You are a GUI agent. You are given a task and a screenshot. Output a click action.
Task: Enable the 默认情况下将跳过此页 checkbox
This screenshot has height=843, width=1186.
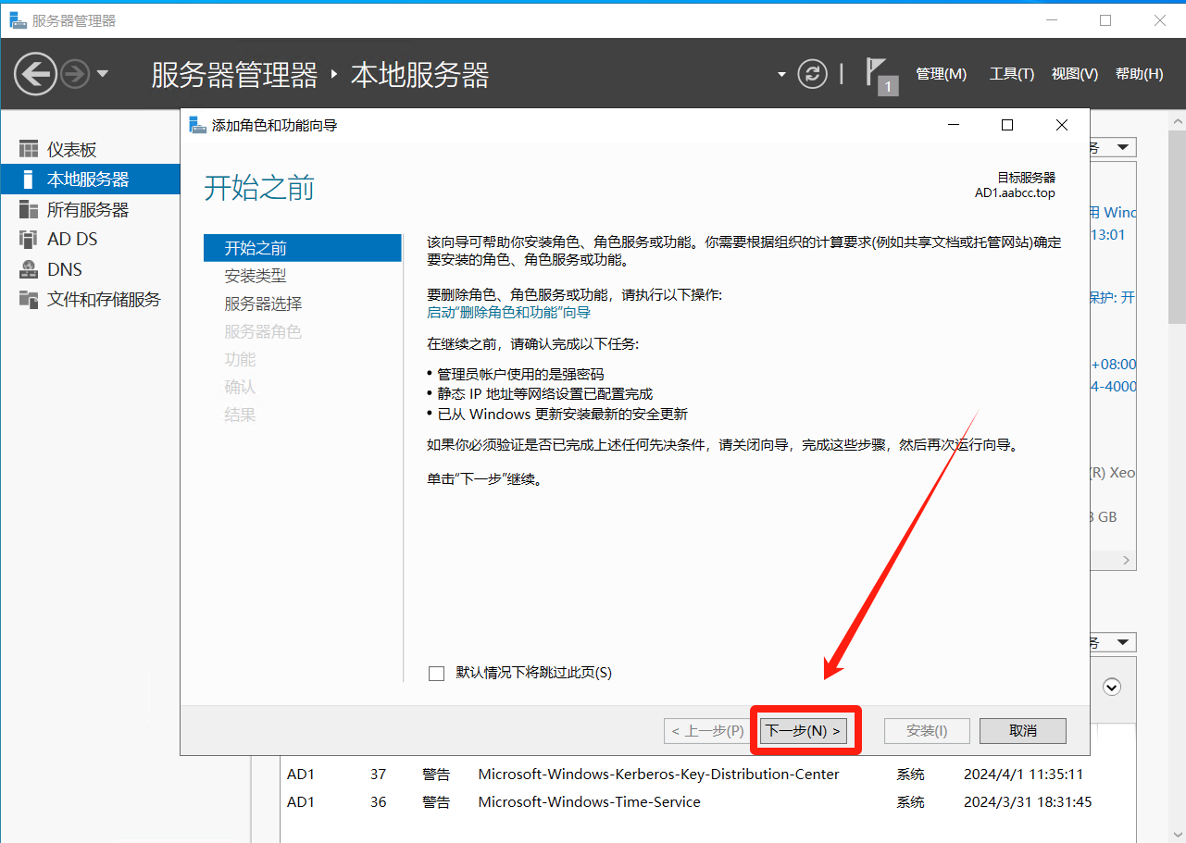437,674
